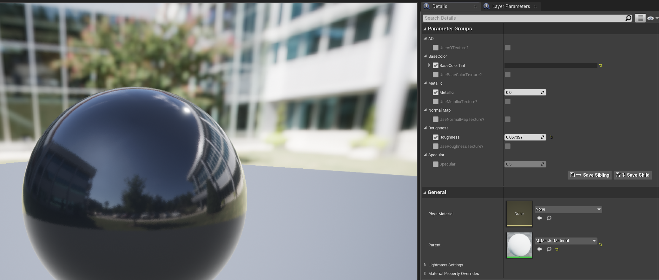Click the search magnifier in Search Details

pos(628,18)
